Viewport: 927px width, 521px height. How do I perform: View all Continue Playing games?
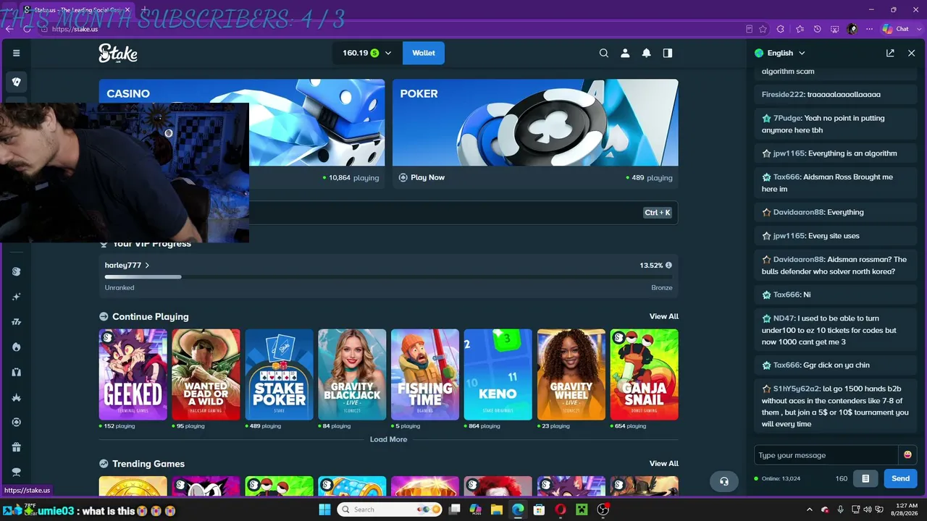click(x=664, y=316)
